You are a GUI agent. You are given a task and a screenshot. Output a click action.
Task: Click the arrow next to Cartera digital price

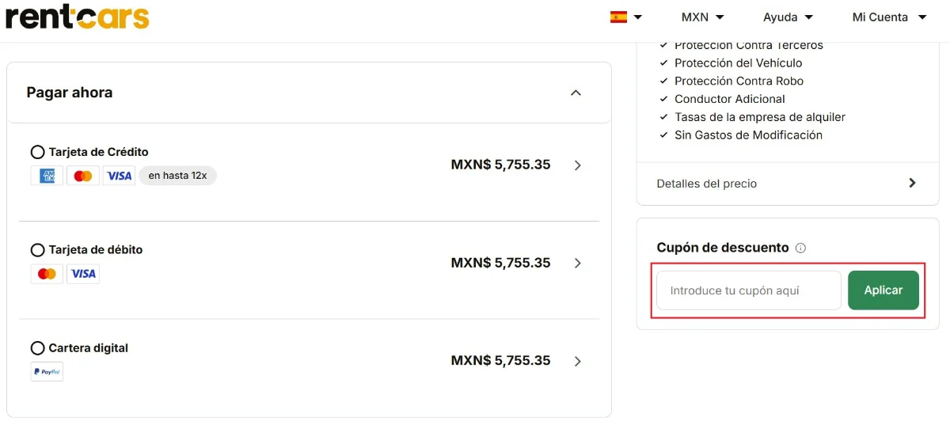coord(577,361)
